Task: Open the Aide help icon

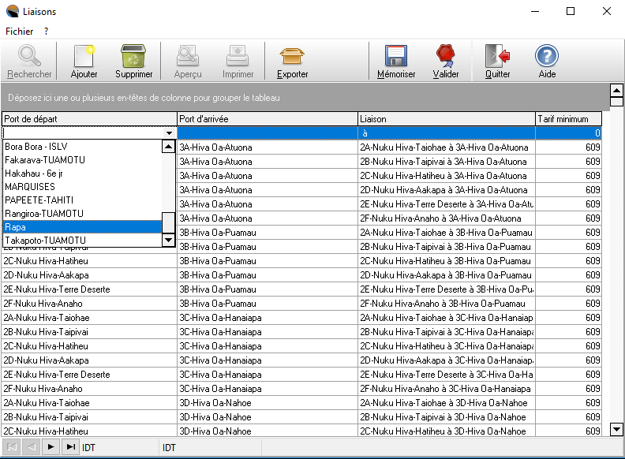Action: click(547, 57)
